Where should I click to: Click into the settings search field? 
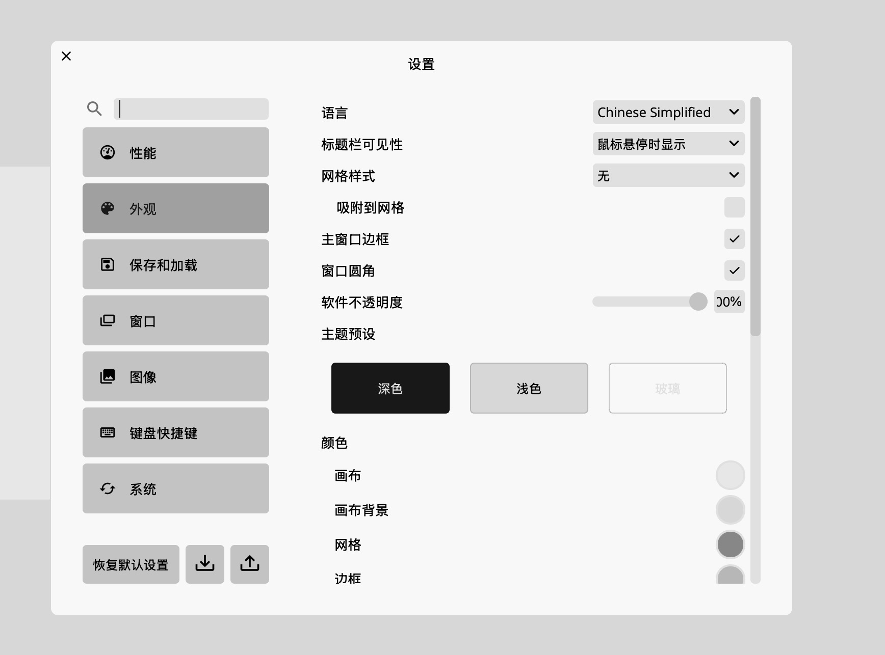[x=191, y=109]
